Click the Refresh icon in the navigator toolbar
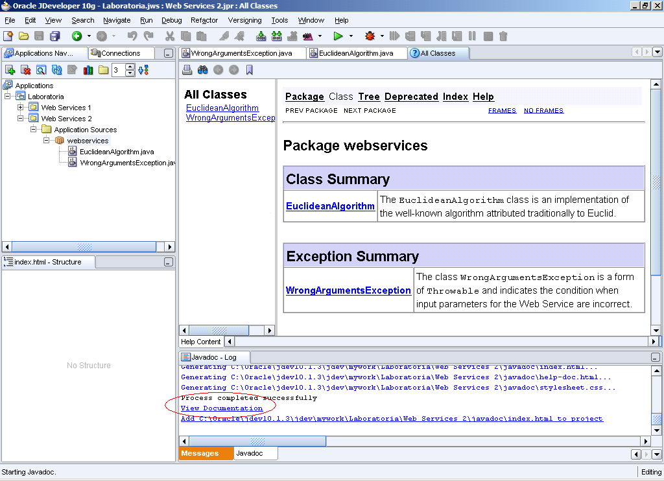664x481 pixels. click(x=57, y=70)
